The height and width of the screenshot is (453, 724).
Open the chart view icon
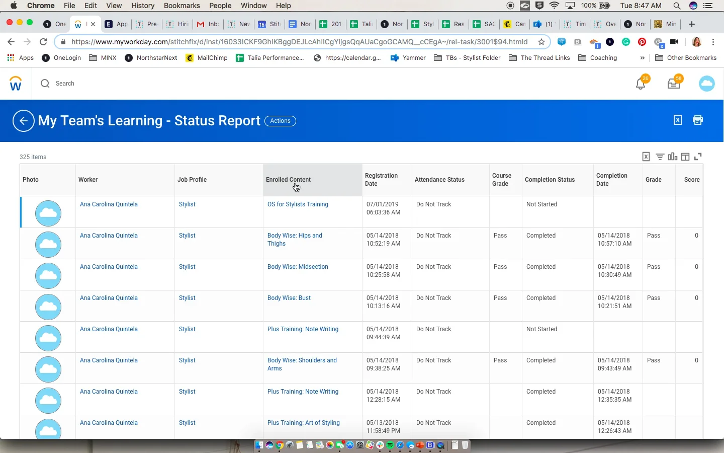coord(673,157)
